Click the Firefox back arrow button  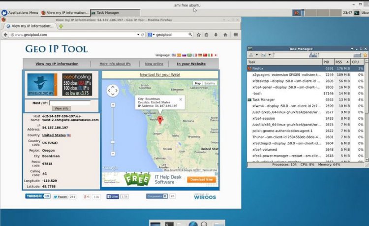(x=5, y=35)
